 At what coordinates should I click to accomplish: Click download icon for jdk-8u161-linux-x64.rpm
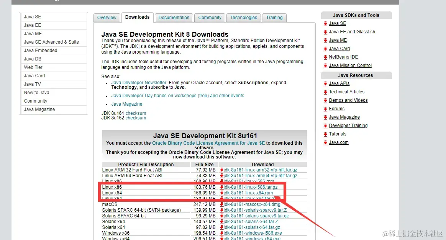(221, 193)
